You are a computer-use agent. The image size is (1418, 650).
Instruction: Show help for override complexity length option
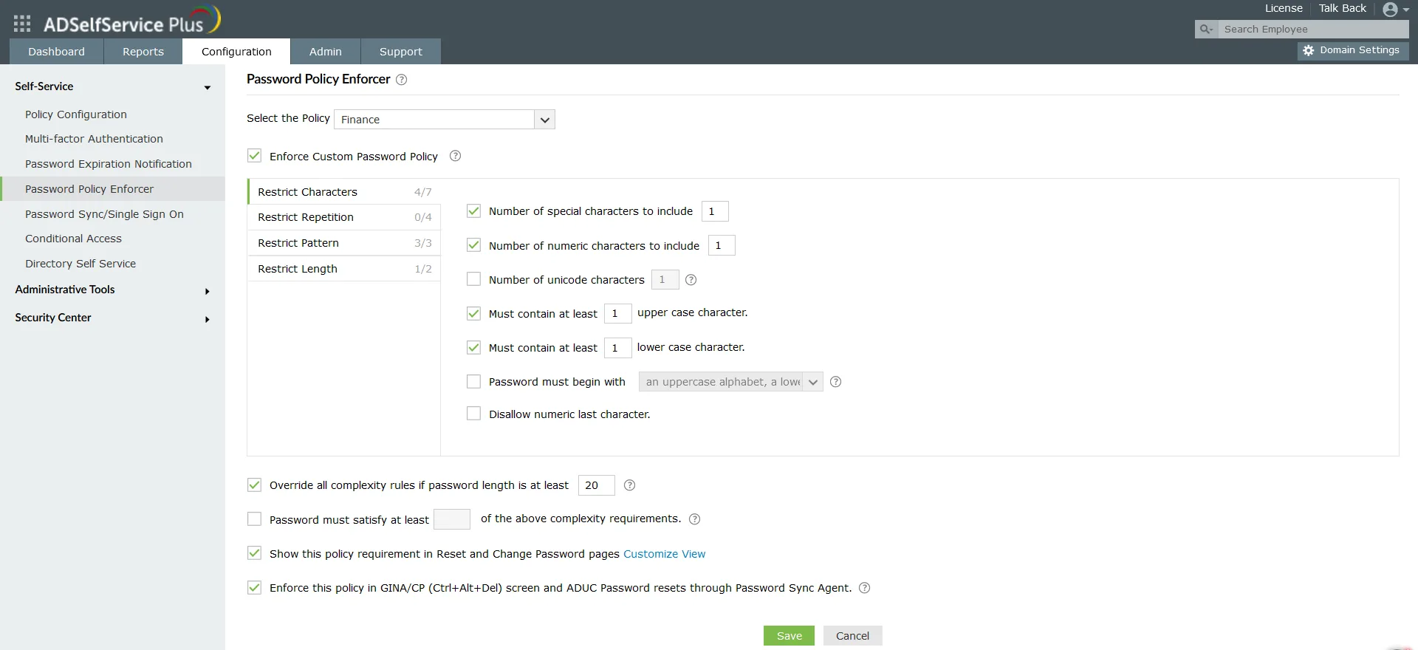(630, 485)
